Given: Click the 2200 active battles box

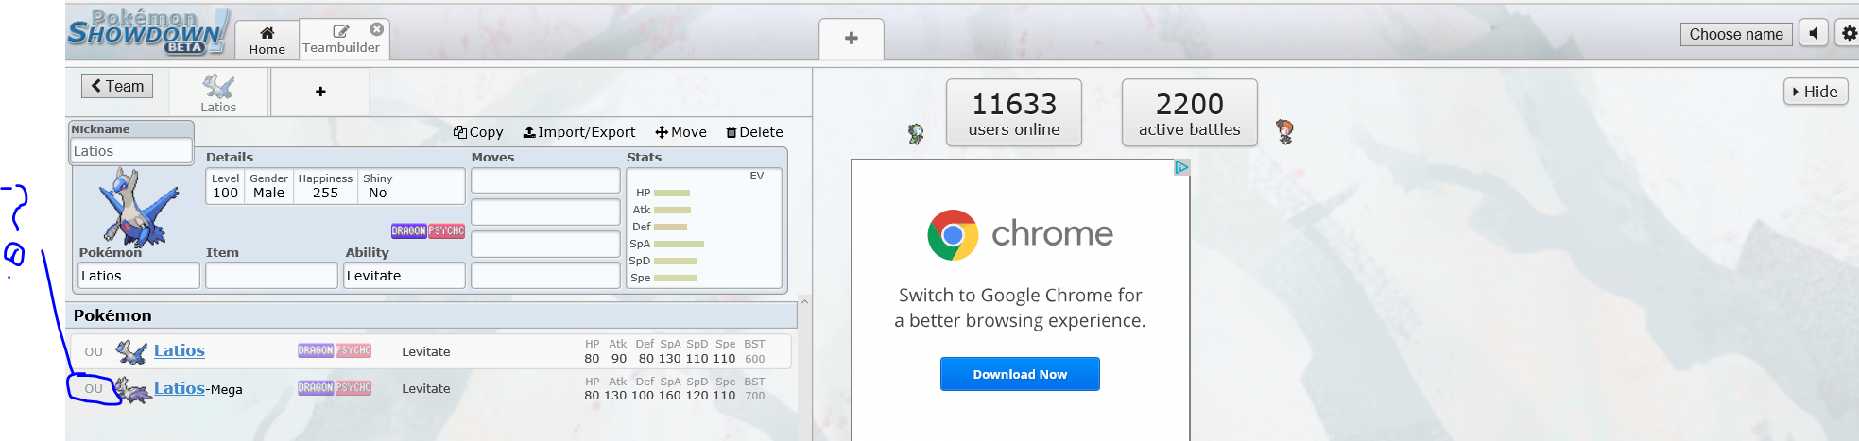Looking at the screenshot, I should 1190,112.
